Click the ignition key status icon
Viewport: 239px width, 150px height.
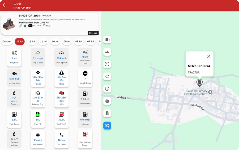tap(21, 26)
